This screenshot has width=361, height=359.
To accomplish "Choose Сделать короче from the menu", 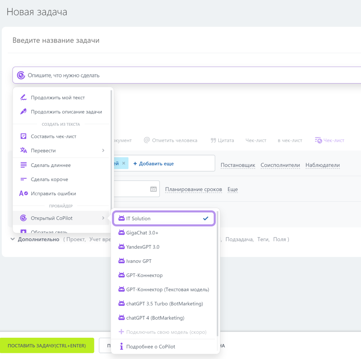I will coord(49,179).
